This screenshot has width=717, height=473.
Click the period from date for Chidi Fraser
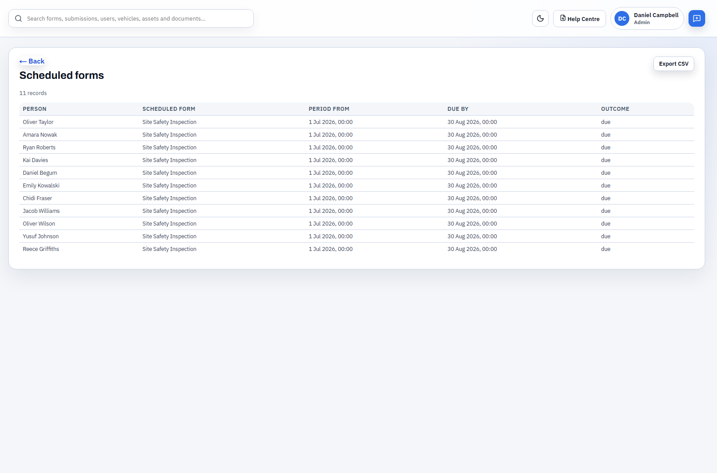(x=330, y=198)
